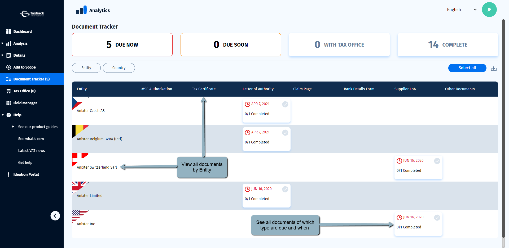Open the JF user avatar
Viewport: 509px width, 248px height.
coord(489,10)
